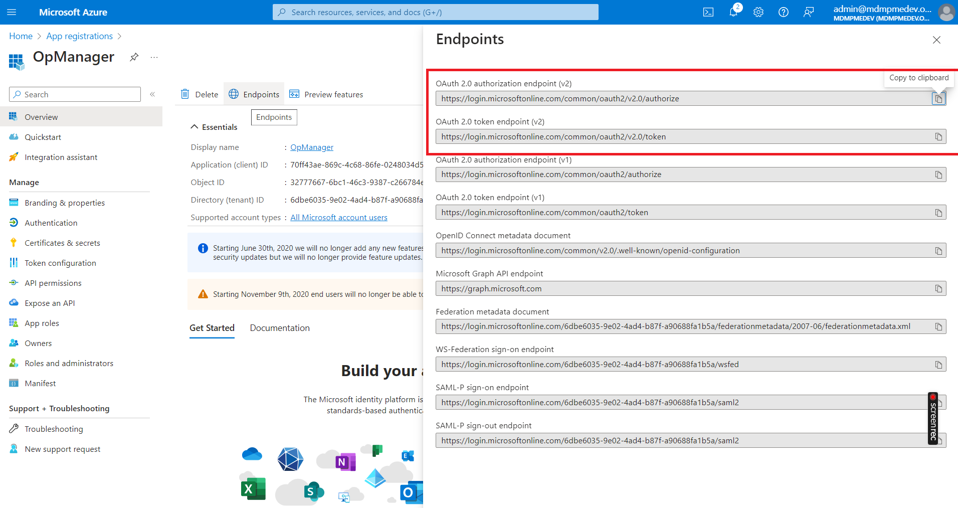
Task: Copy Federation metadata document URL
Action: coord(938,326)
